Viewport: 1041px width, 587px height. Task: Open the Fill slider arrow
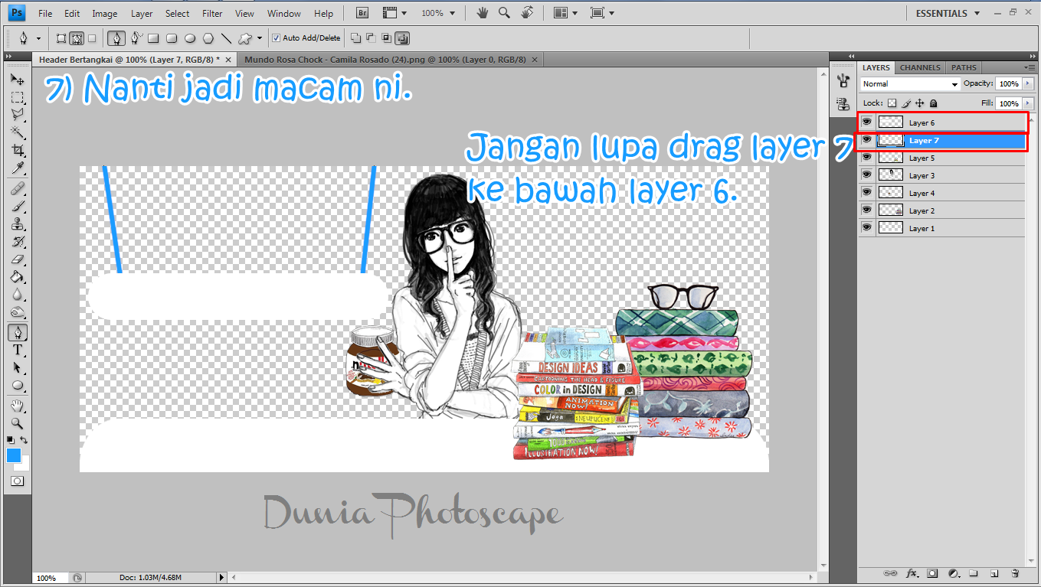[1027, 103]
